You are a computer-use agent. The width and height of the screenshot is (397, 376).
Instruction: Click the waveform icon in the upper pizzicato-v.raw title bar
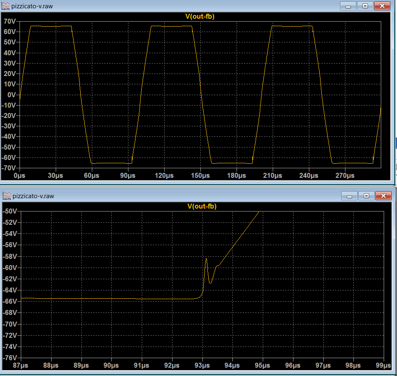tap(5, 6)
